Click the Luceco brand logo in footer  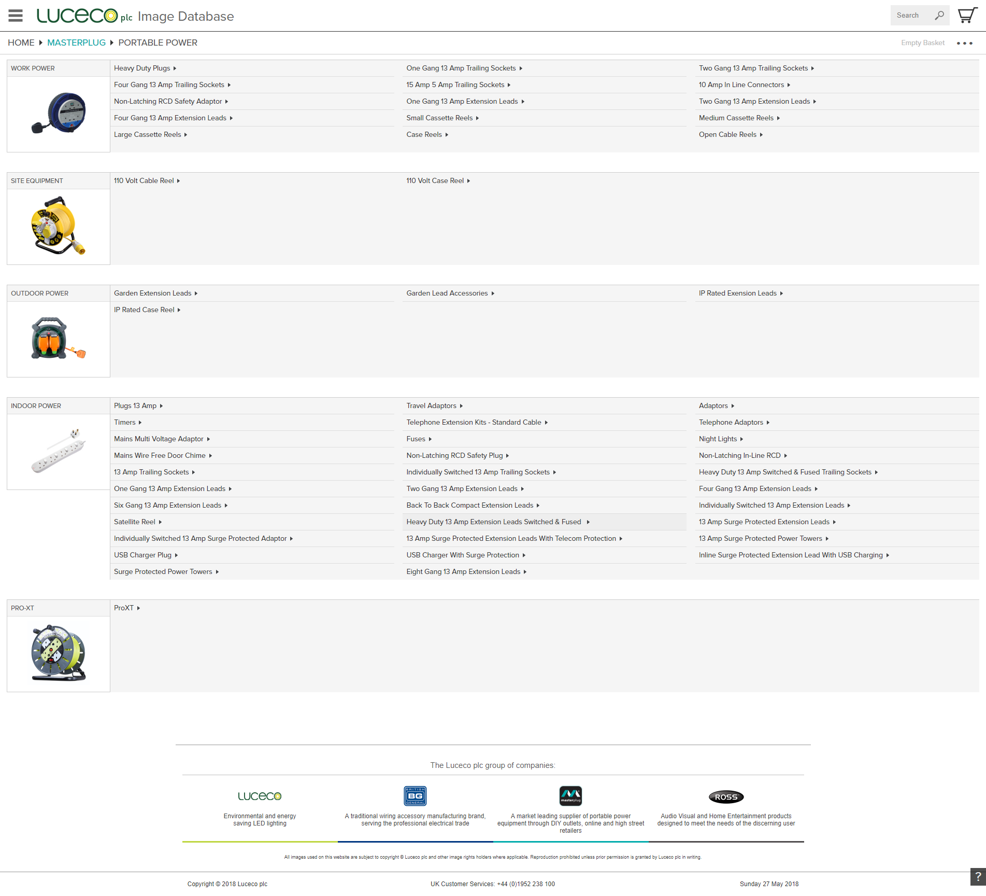(x=260, y=796)
